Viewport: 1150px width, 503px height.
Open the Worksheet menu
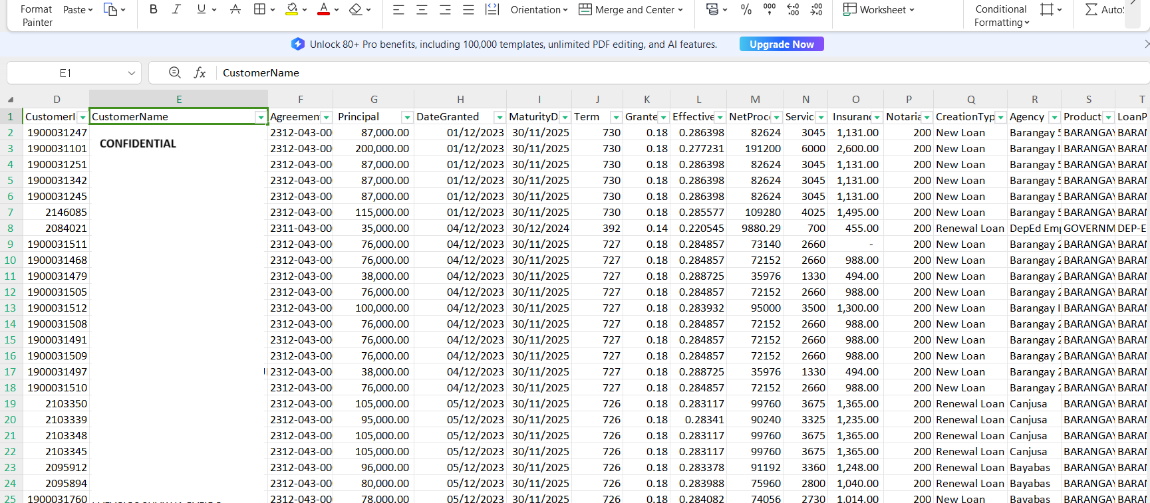coord(879,9)
